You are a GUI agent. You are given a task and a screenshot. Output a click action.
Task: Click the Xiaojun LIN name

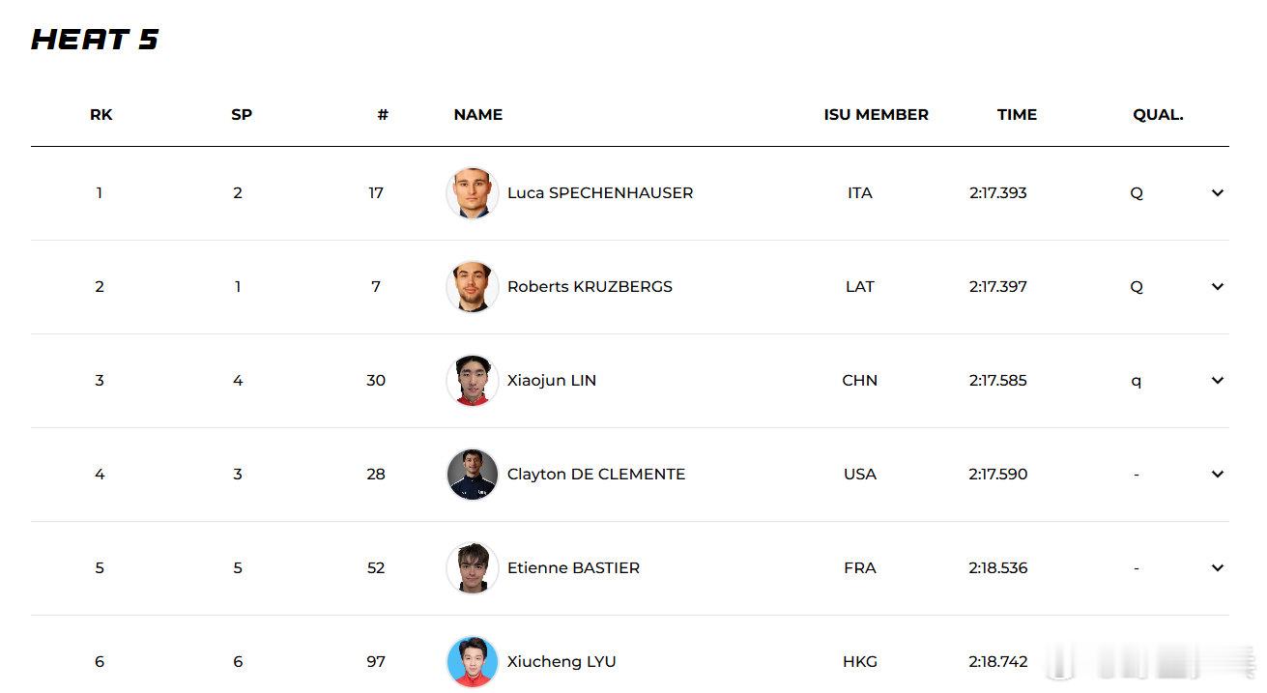pyautogui.click(x=552, y=381)
